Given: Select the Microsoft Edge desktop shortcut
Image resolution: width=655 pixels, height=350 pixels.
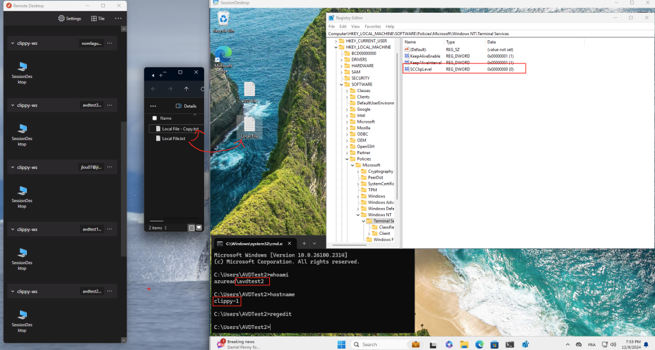Looking at the screenshot, I should (x=223, y=60).
